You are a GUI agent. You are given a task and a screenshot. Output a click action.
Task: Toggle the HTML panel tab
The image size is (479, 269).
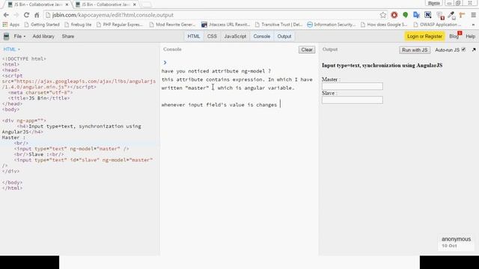[194, 37]
